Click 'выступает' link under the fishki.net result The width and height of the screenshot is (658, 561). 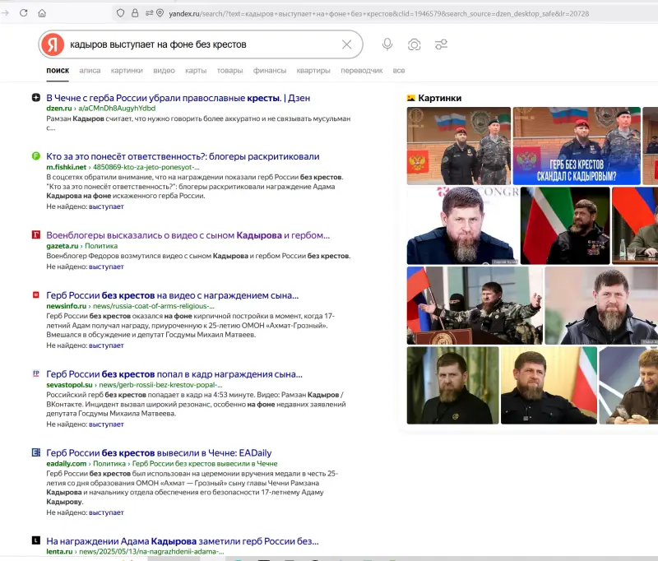click(x=106, y=207)
